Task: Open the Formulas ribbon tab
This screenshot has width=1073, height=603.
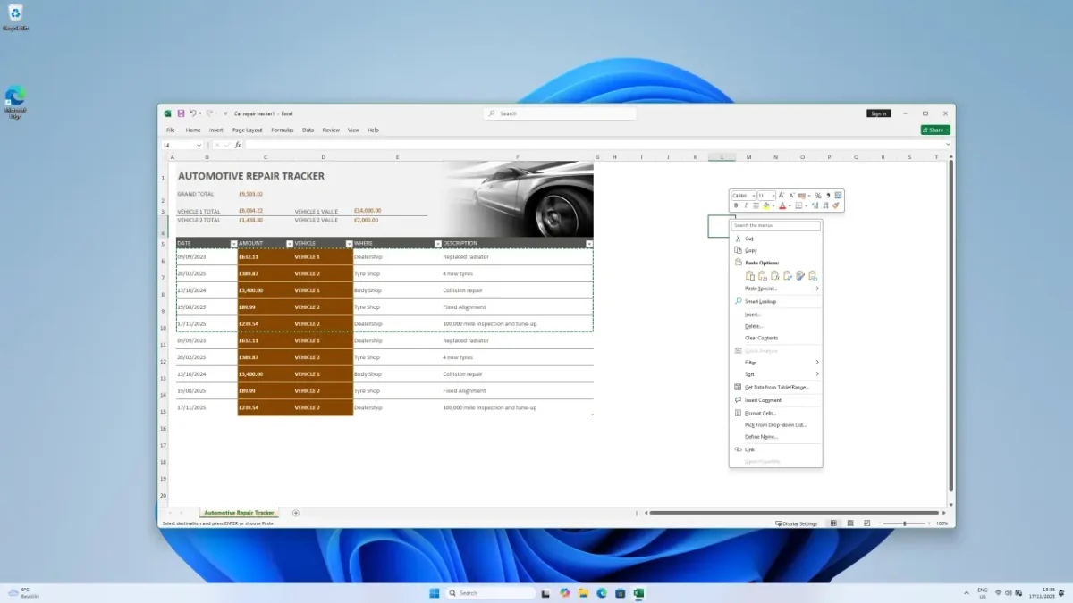Action: coord(283,130)
